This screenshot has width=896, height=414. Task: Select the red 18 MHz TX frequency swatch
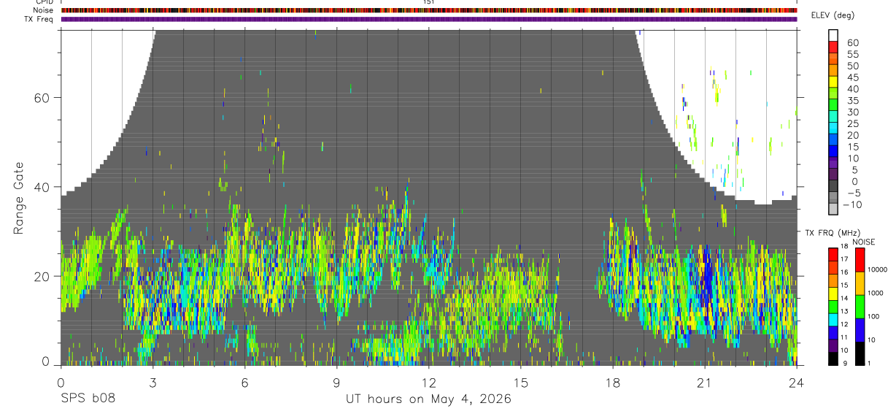(833, 253)
